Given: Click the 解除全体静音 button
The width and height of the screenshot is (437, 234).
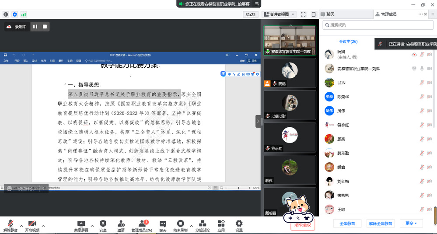Looking at the screenshot, I should pos(380,224).
